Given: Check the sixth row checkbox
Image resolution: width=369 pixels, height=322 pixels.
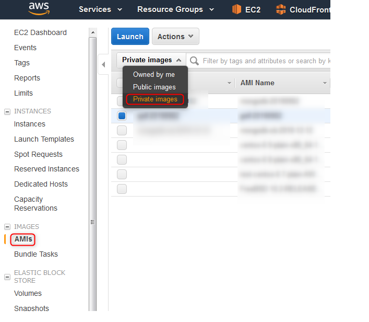Looking at the screenshot, I should (122, 174).
